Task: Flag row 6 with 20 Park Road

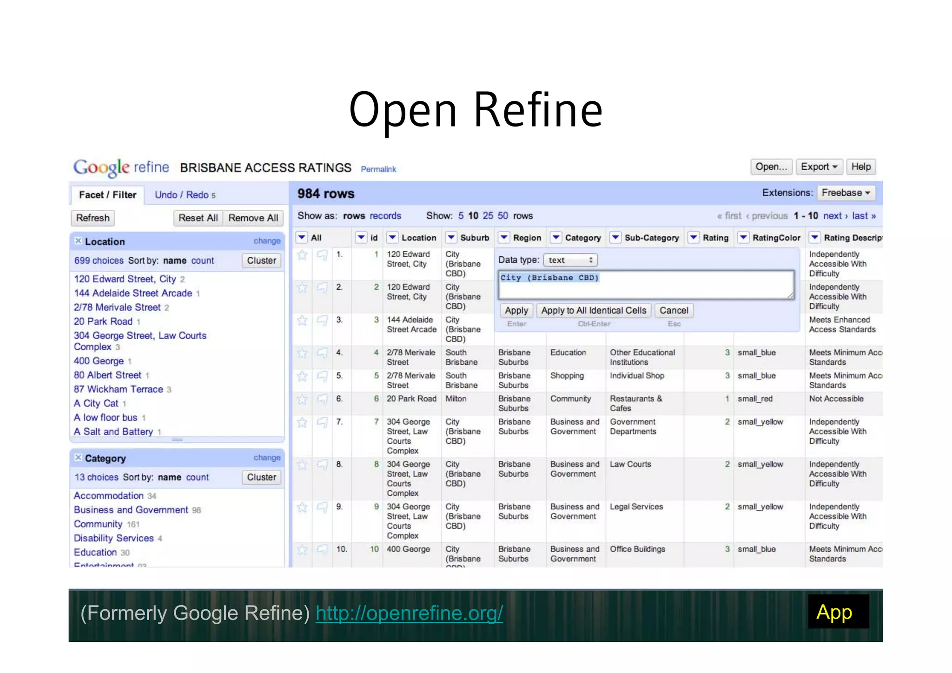Action: [x=322, y=399]
